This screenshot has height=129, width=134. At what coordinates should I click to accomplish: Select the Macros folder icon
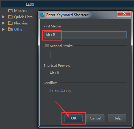10,10
